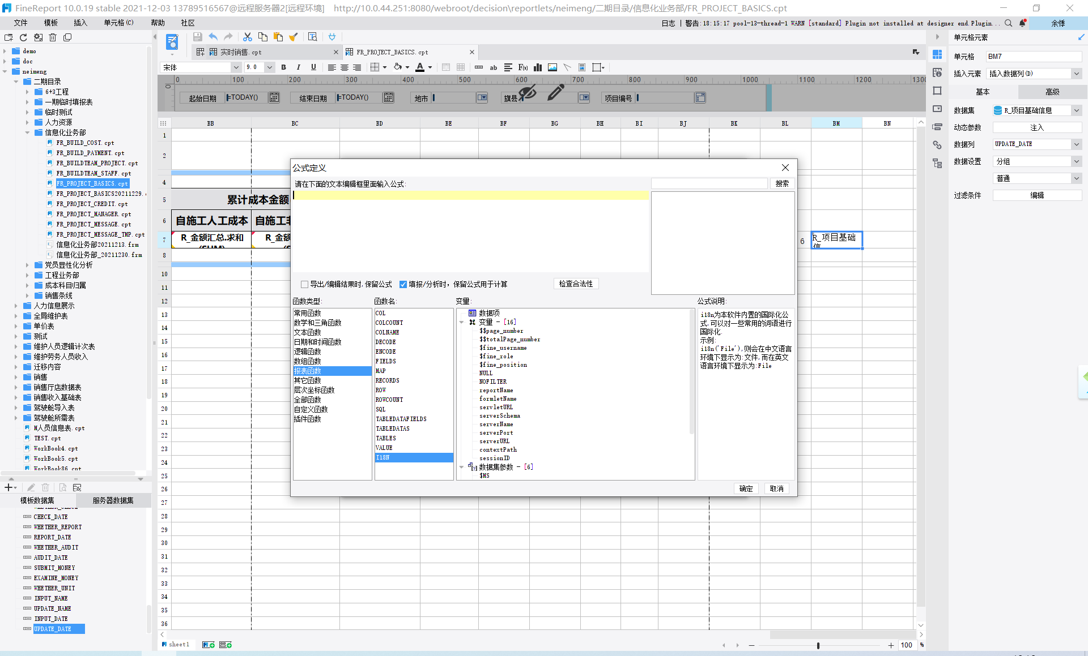
Task: Toggle italic text formatting
Action: (299, 67)
